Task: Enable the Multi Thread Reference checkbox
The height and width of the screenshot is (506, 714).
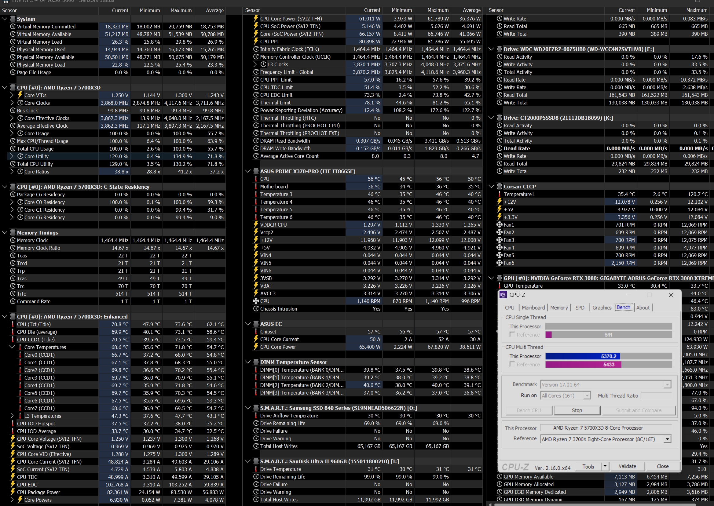Action: 512,364
